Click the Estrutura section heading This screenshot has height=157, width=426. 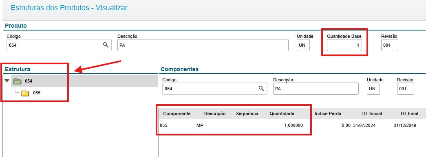18,69
